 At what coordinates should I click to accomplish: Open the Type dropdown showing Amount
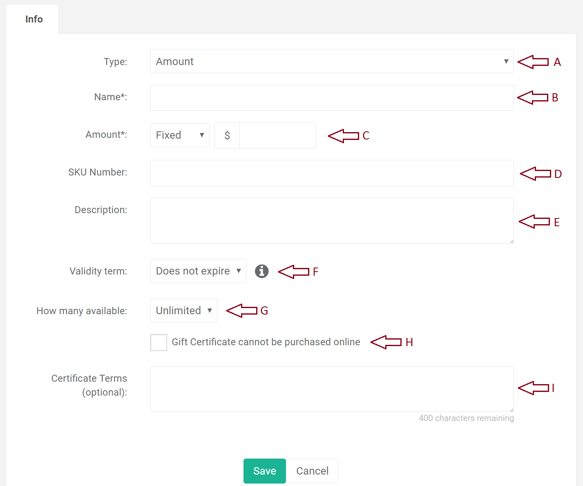pyautogui.click(x=332, y=61)
